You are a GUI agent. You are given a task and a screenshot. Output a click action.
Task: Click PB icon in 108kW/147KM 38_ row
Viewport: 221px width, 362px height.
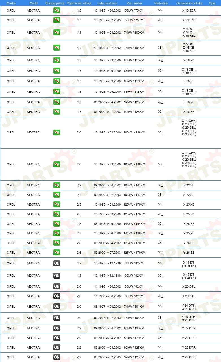click(57, 195)
